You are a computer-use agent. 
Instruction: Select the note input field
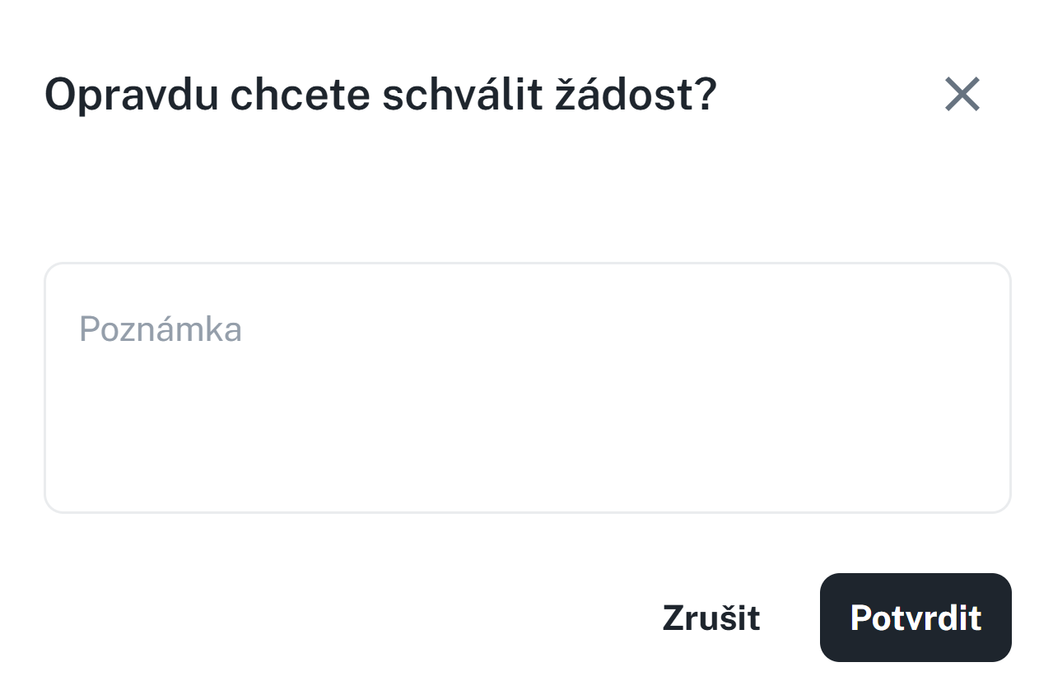point(527,388)
